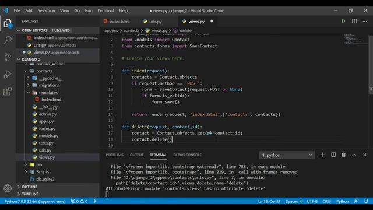Open the Explorer view in activity bar

8,23
